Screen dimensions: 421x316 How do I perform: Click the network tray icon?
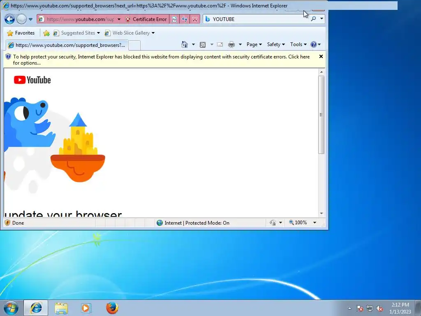pyautogui.click(x=370, y=308)
